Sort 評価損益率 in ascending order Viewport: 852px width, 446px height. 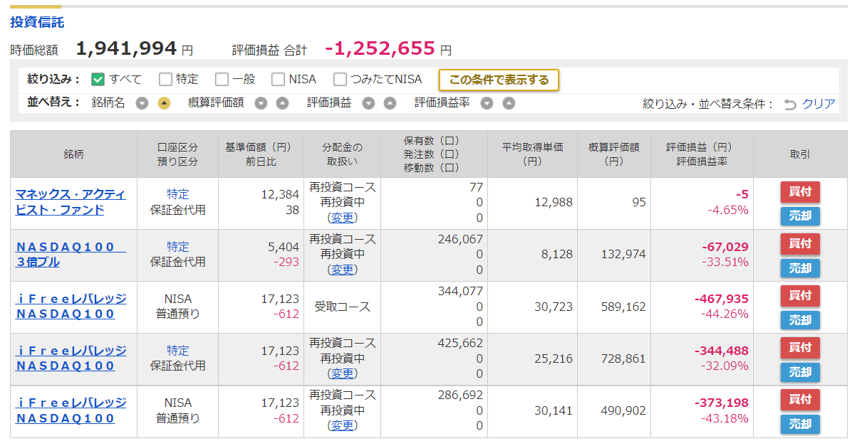[x=509, y=103]
